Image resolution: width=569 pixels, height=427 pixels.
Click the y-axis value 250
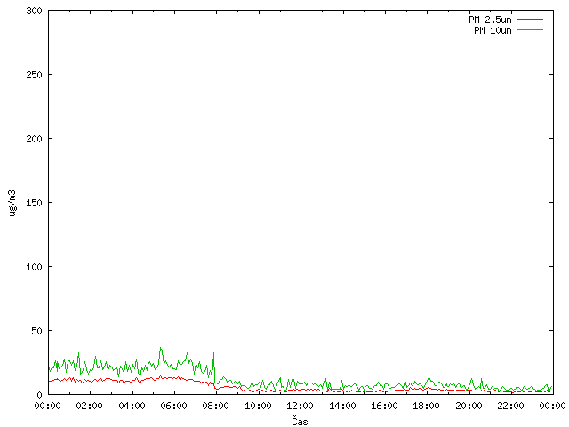point(34,75)
